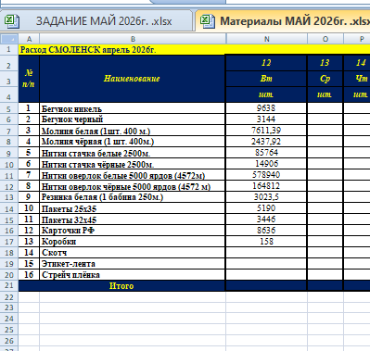Select value cell 9638

click(x=266, y=108)
